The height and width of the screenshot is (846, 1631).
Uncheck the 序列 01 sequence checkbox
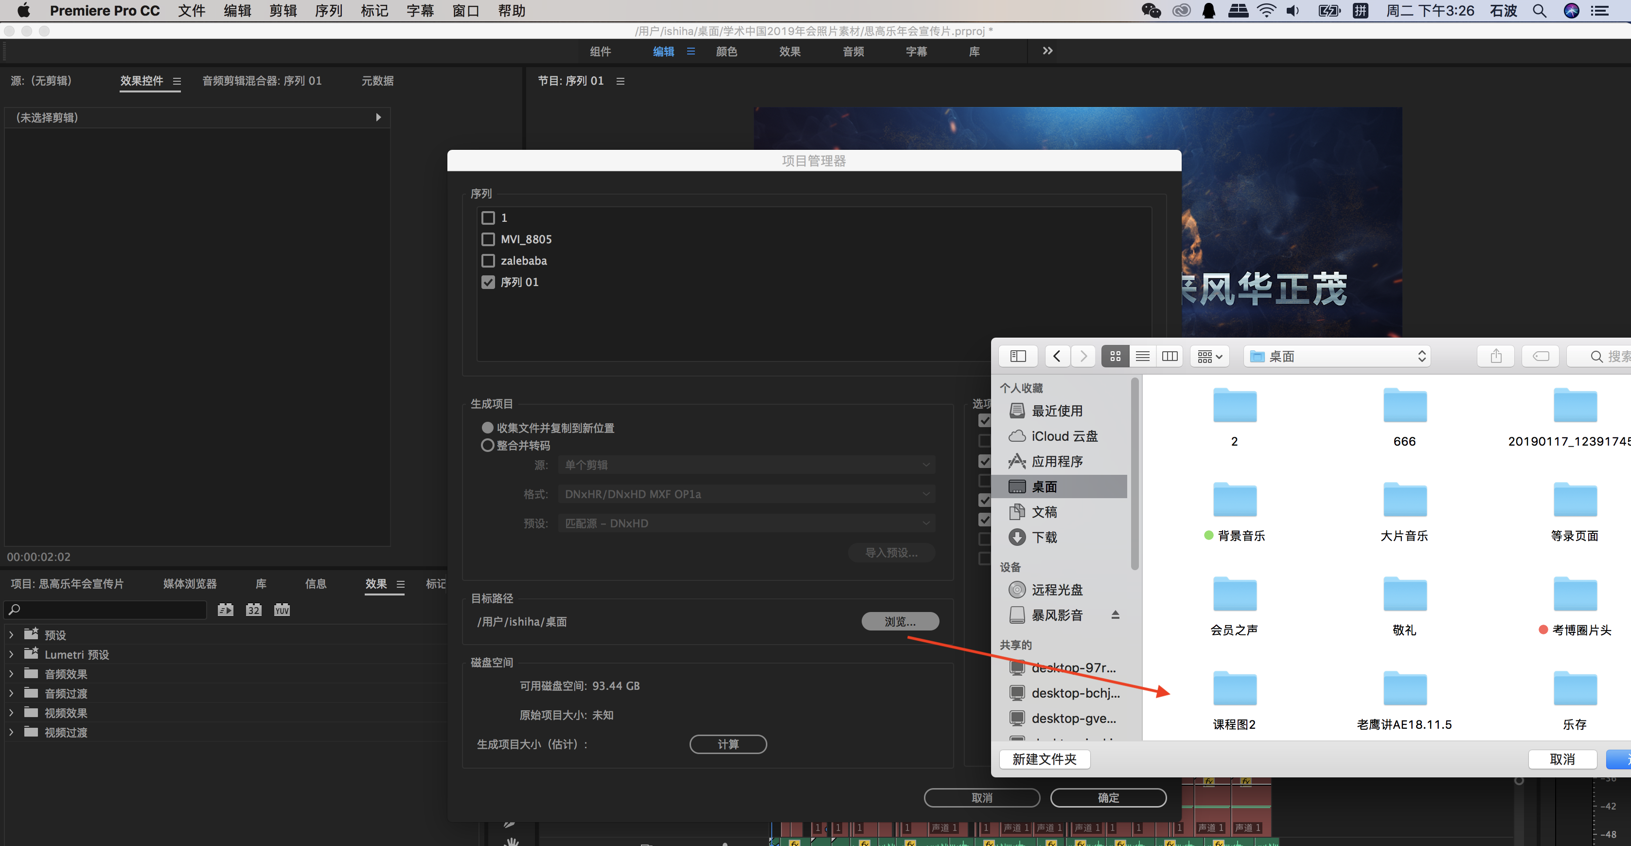point(488,283)
